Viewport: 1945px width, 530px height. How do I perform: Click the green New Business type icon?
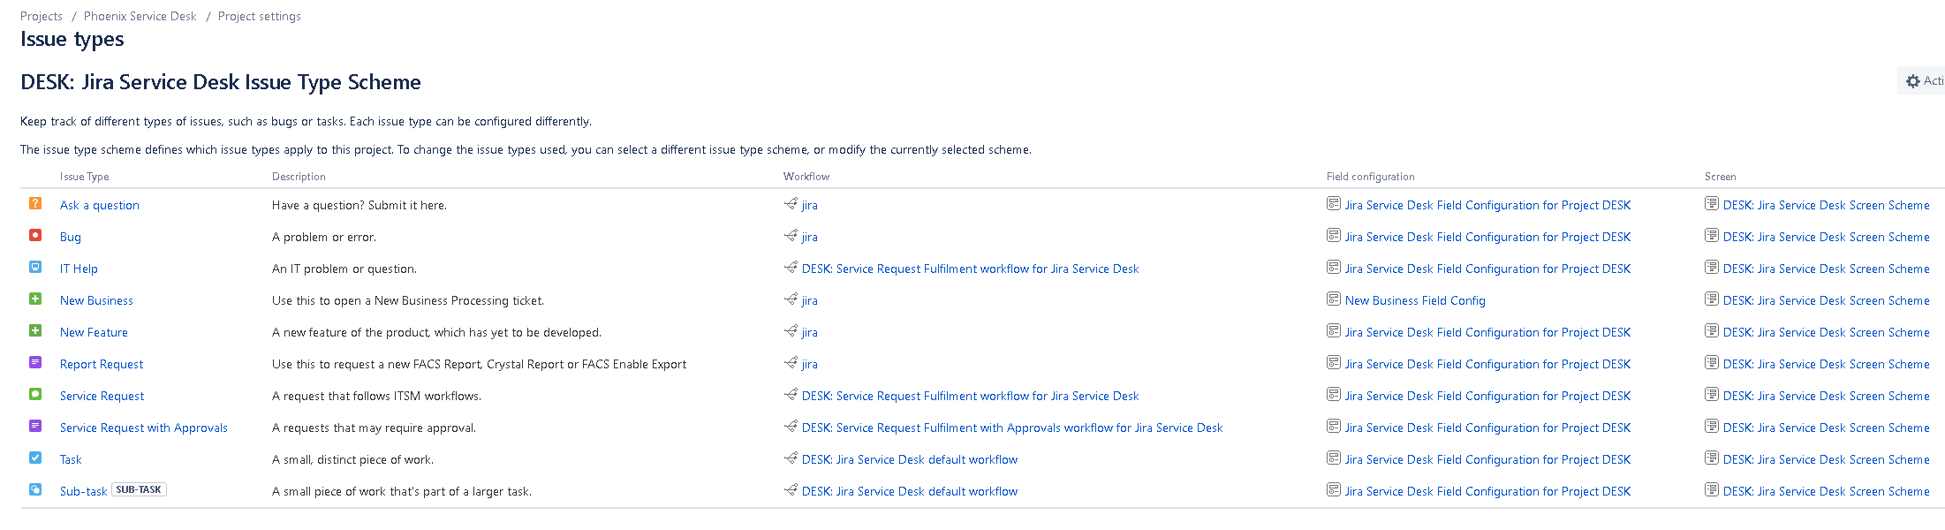(35, 299)
